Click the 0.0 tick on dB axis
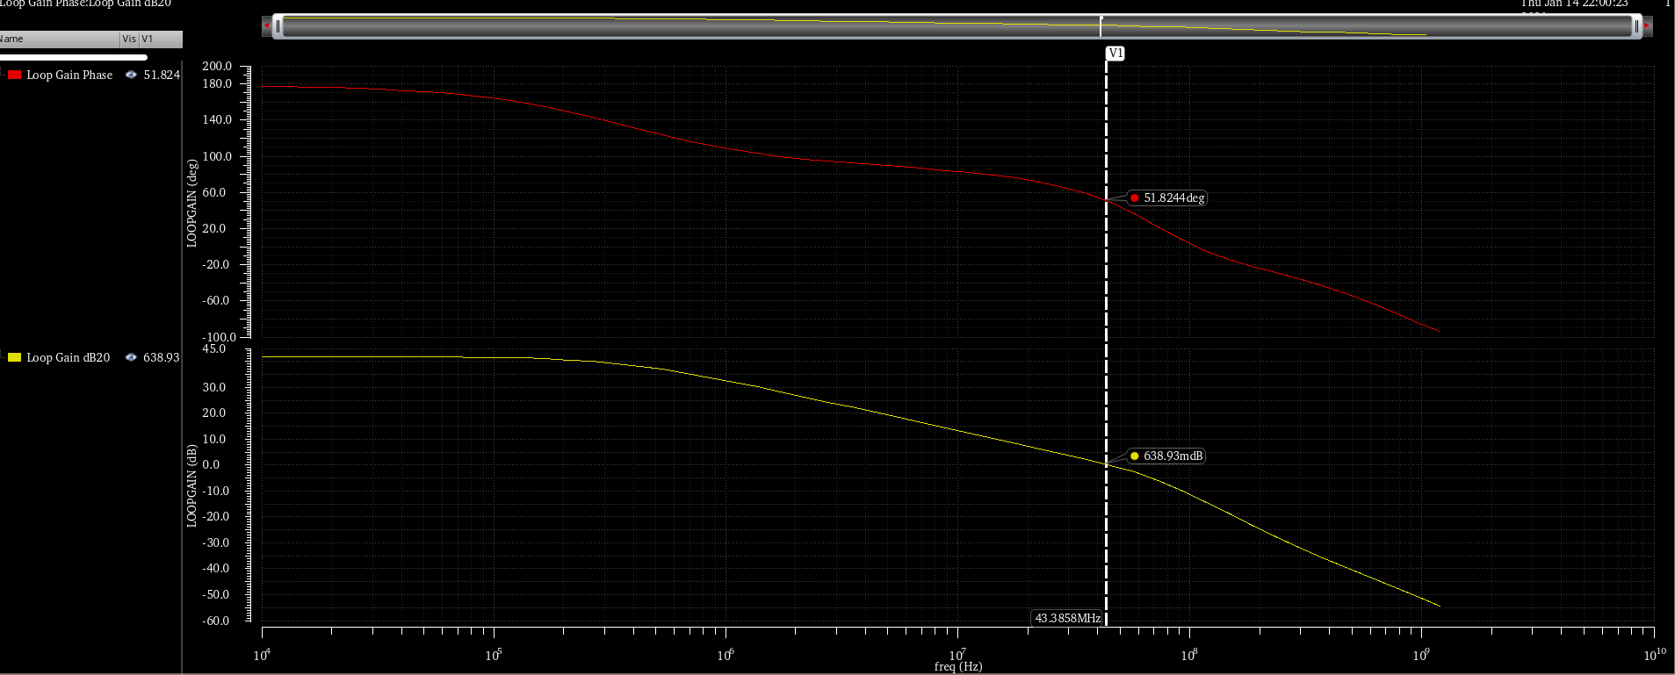Screen dimensions: 1675x675 pyautogui.click(x=211, y=465)
